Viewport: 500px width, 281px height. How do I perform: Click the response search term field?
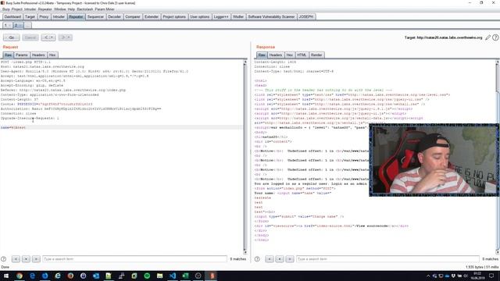[387, 259]
